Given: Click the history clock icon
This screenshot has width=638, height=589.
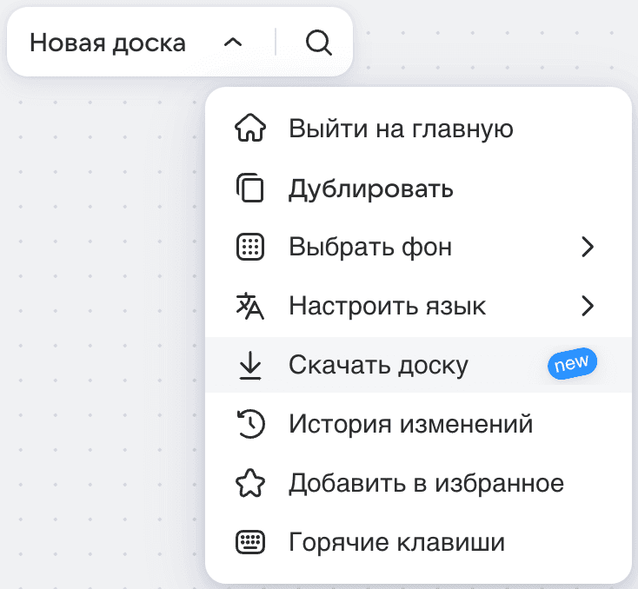Looking at the screenshot, I should 250,424.
